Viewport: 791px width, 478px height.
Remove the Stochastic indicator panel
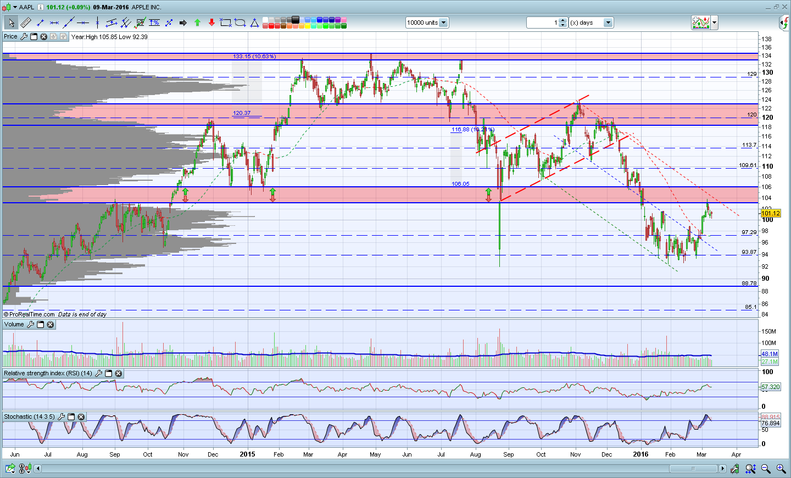point(81,417)
